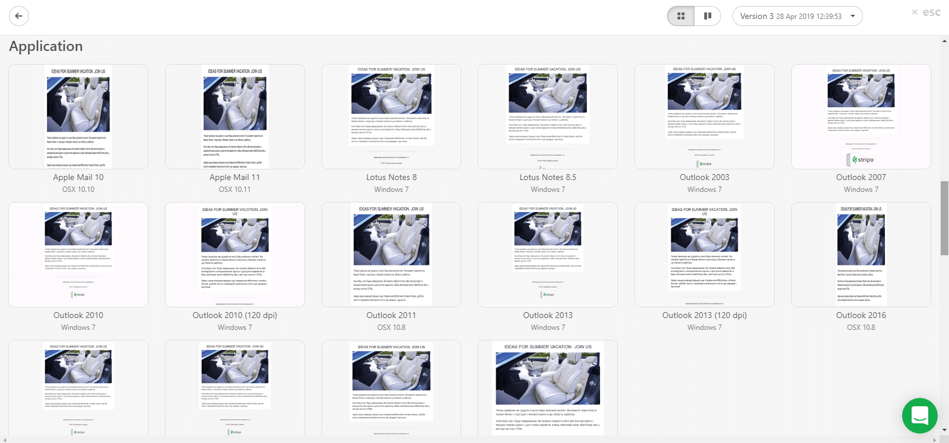Open the Outlook 2010 (120 dpi) thumbnail
949x443 pixels.
click(235, 255)
